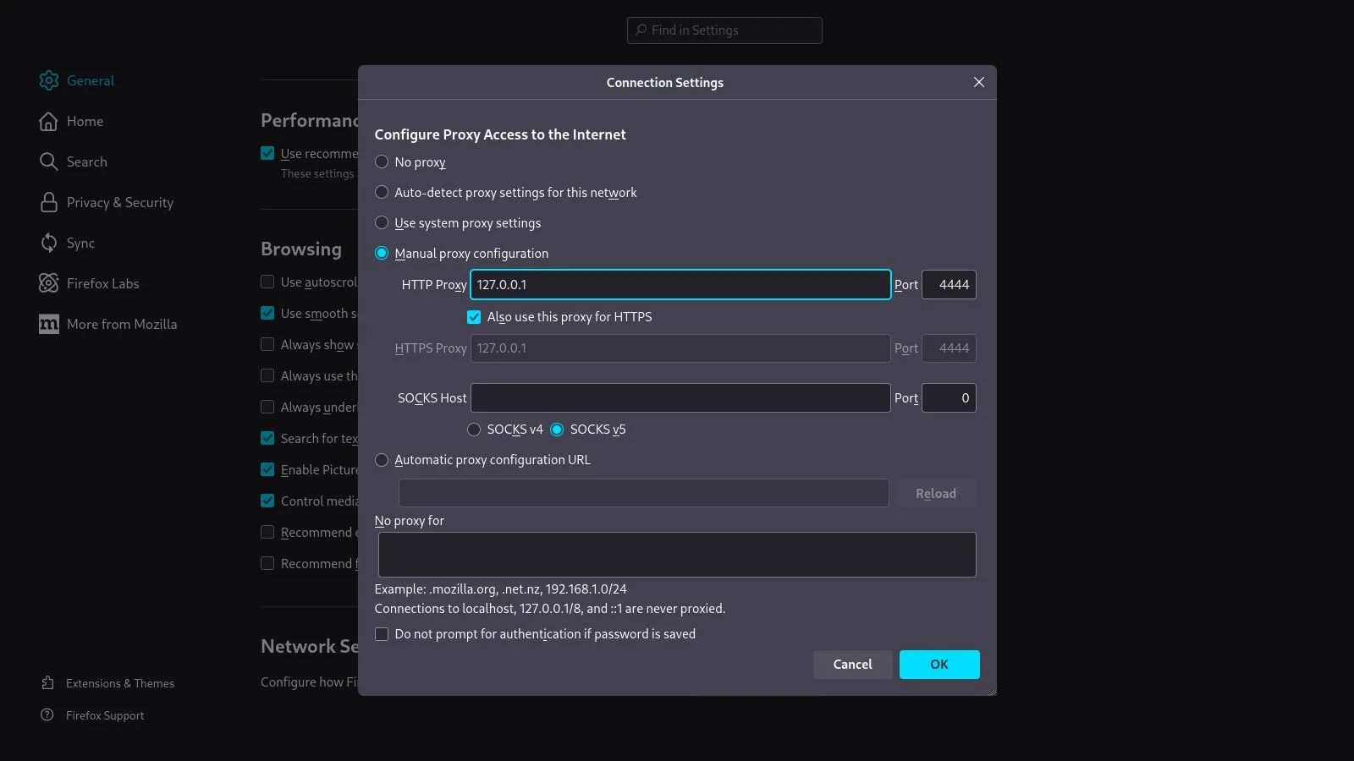Choose Use system proxy settings
Image resolution: width=1354 pixels, height=761 pixels.
click(382, 223)
